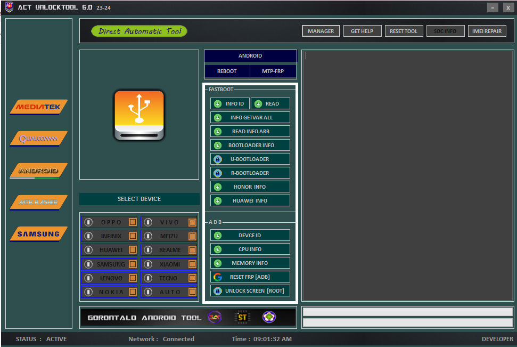Click the orange USB drive icon
Screen dimensions: 517x347
139,115
